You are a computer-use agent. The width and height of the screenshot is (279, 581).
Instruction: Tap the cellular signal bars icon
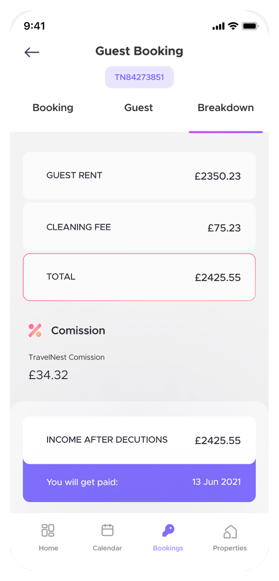pyautogui.click(x=219, y=26)
